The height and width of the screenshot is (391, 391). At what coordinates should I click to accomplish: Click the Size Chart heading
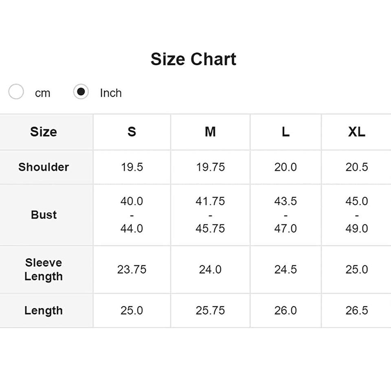pos(193,59)
